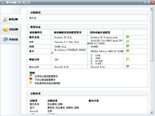Click the 您的电脑目前配置 column header
Viewport: 155px width, 116px height.
coord(100,32)
